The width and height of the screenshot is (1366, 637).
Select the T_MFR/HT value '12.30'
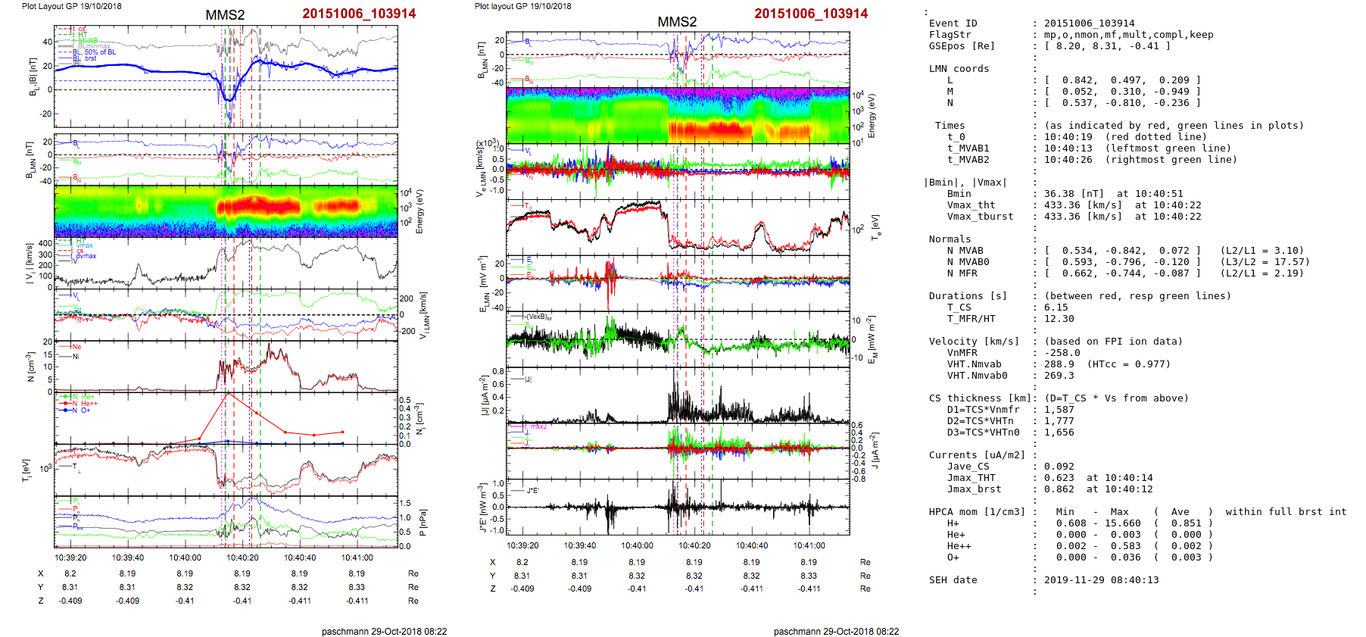point(1059,319)
